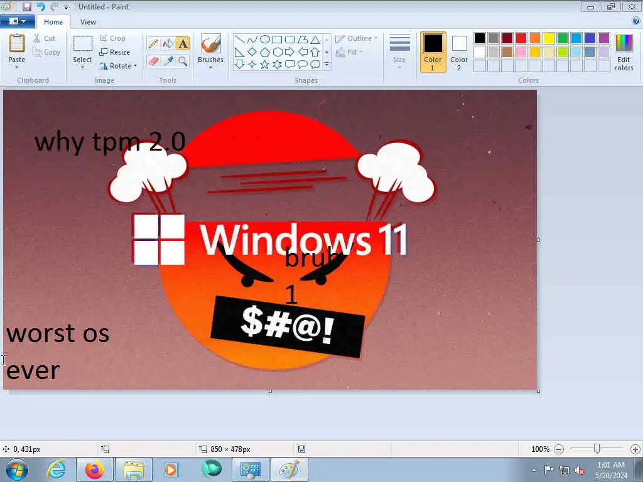The width and height of the screenshot is (643, 482).
Task: Choose the Triangle shape
Action: 315,40
